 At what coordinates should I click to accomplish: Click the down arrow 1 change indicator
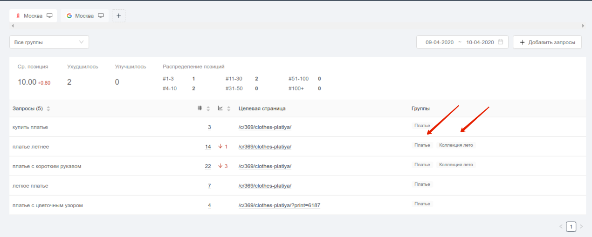click(x=223, y=147)
